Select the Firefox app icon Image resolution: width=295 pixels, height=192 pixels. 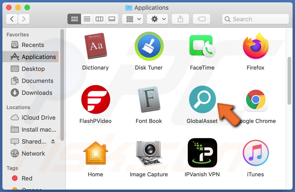[x=256, y=46]
